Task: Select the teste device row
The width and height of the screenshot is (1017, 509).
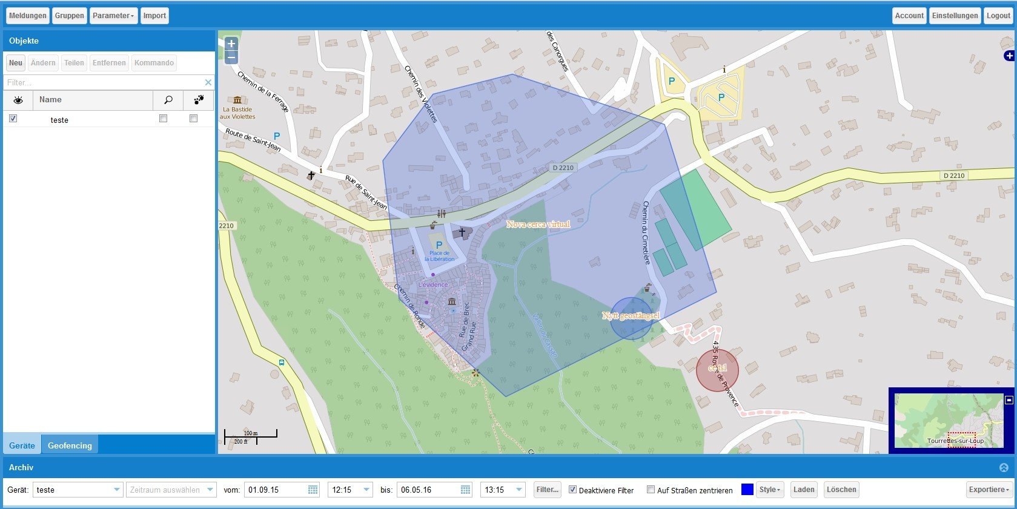Action: pos(109,120)
